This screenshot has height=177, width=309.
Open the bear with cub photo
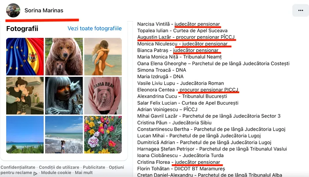point(64,56)
